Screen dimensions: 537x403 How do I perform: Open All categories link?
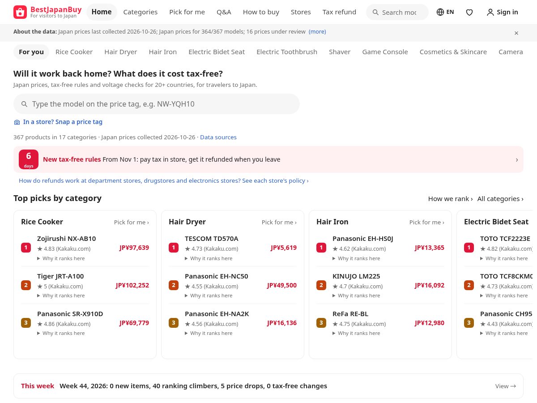500,199
